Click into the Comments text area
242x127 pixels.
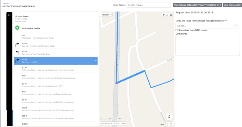[x=207, y=46]
